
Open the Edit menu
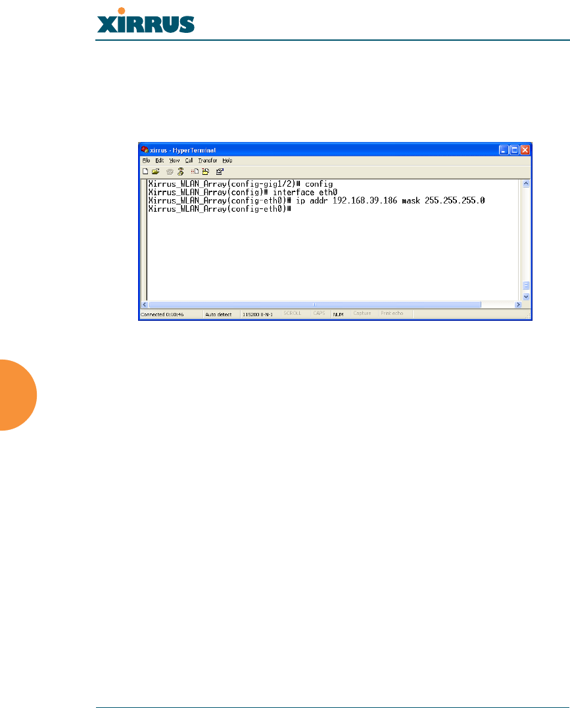pyautogui.click(x=160, y=160)
